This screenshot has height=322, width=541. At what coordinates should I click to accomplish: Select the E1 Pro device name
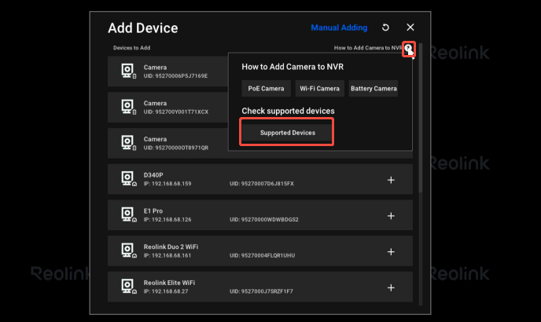click(x=153, y=210)
